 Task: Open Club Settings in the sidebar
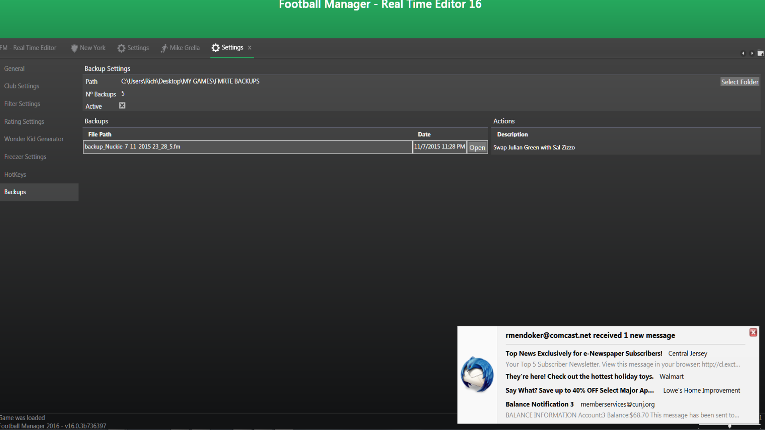(39, 86)
